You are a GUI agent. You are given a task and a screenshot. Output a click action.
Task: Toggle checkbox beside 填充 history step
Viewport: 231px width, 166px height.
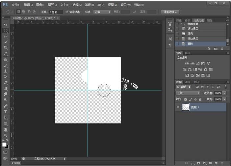pyautogui.click(x=177, y=34)
